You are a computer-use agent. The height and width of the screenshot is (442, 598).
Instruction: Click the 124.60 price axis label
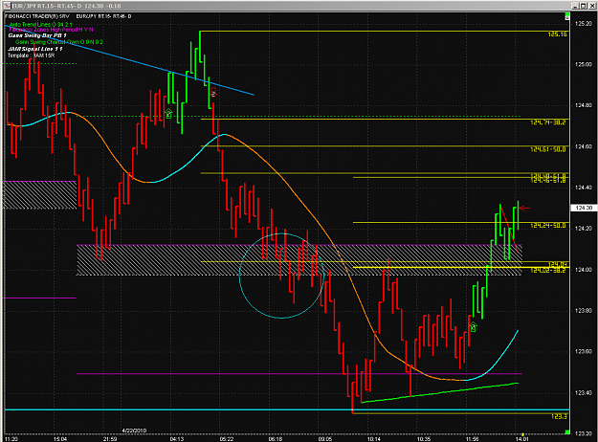pos(584,146)
